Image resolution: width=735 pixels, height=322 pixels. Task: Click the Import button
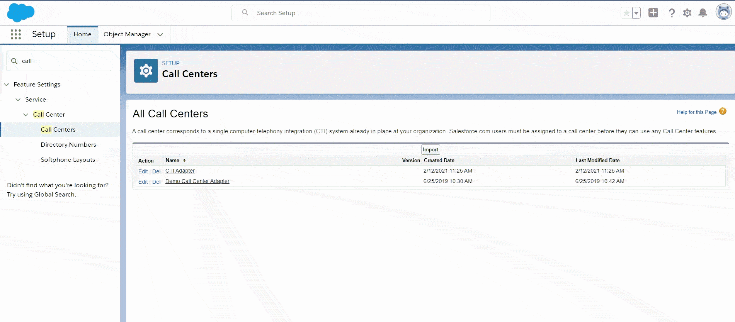[430, 149]
